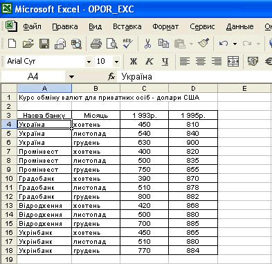
Task: Open the Arial Cyr font name dropdown
Action: [89, 62]
